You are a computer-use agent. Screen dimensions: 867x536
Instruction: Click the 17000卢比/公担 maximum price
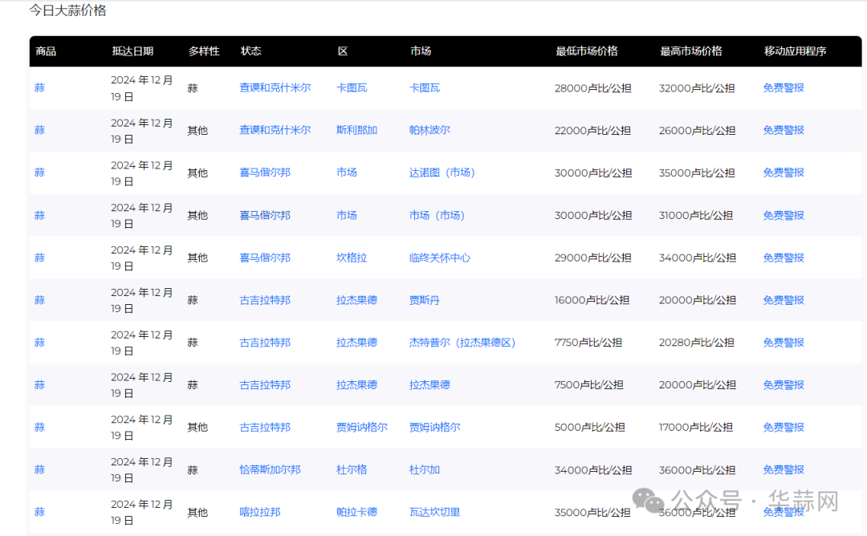click(x=695, y=427)
